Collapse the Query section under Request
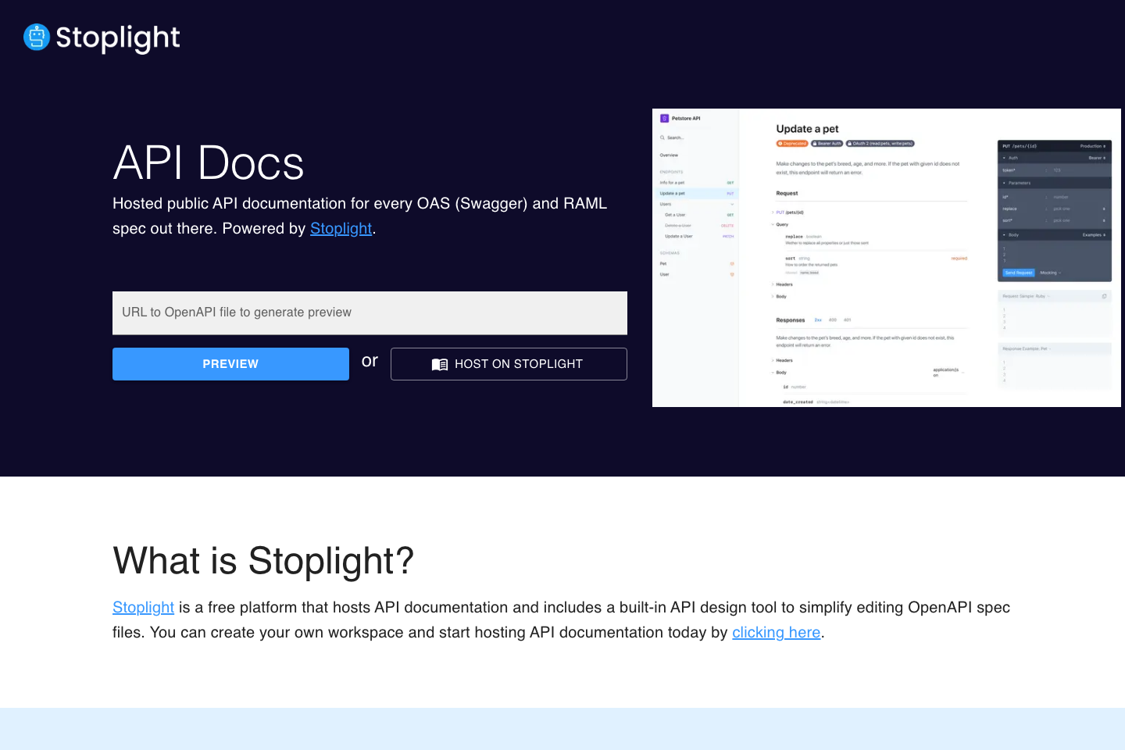The width and height of the screenshot is (1125, 750). 773,224
